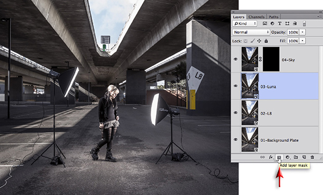Filter layers by pixel layers icon
The height and width of the screenshot is (195, 323).
[265, 23]
